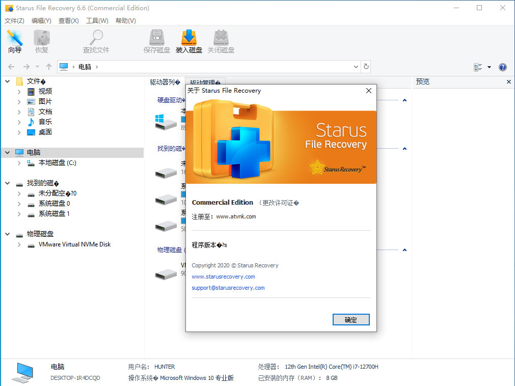Open the help question mark icon

pyautogui.click(x=502, y=67)
